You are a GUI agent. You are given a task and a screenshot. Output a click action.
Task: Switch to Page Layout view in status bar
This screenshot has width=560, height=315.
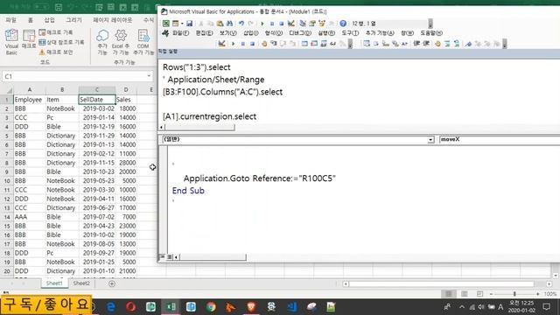[x=465, y=294]
